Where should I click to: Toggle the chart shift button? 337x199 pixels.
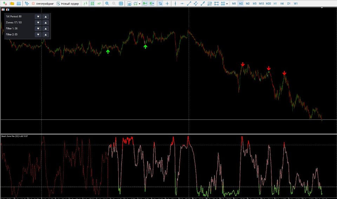[152, 4]
